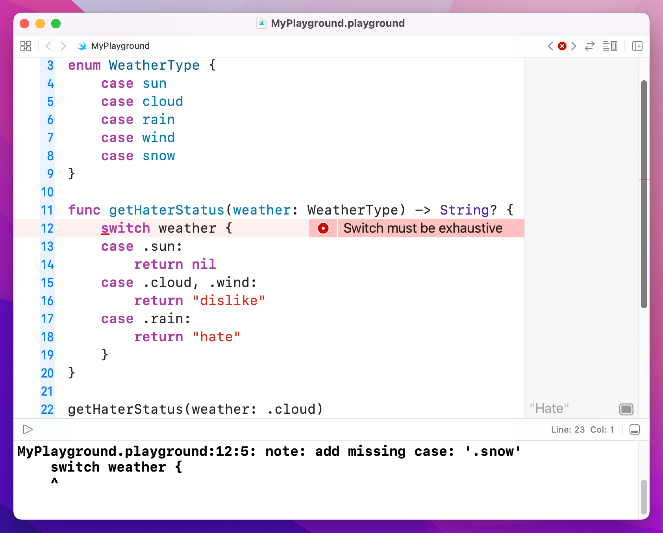Click the missing case '.snow' note in console
Image resolution: width=663 pixels, height=533 pixels.
coord(268,451)
